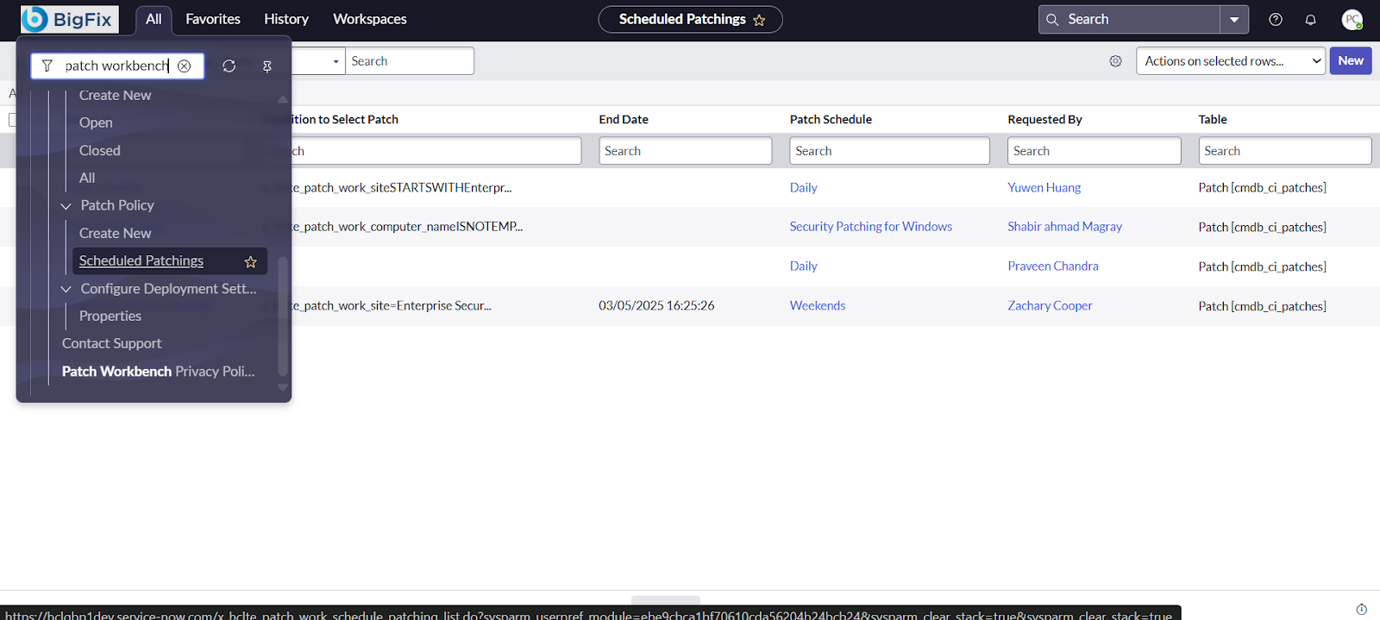Viewport: 1380px width, 620px height.
Task: Open the Actions on selected rows dropdown
Action: (1230, 61)
